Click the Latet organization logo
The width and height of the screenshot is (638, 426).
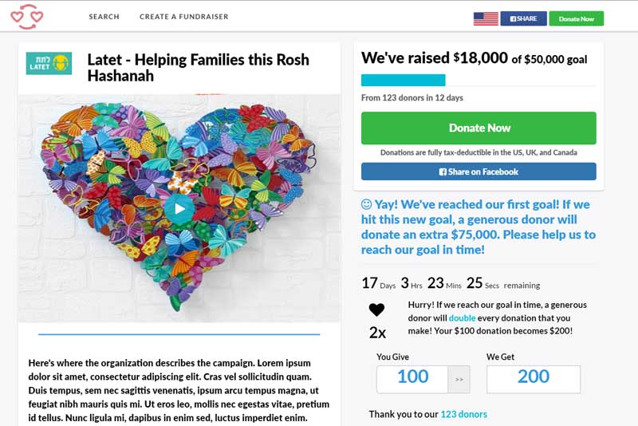coord(49,63)
